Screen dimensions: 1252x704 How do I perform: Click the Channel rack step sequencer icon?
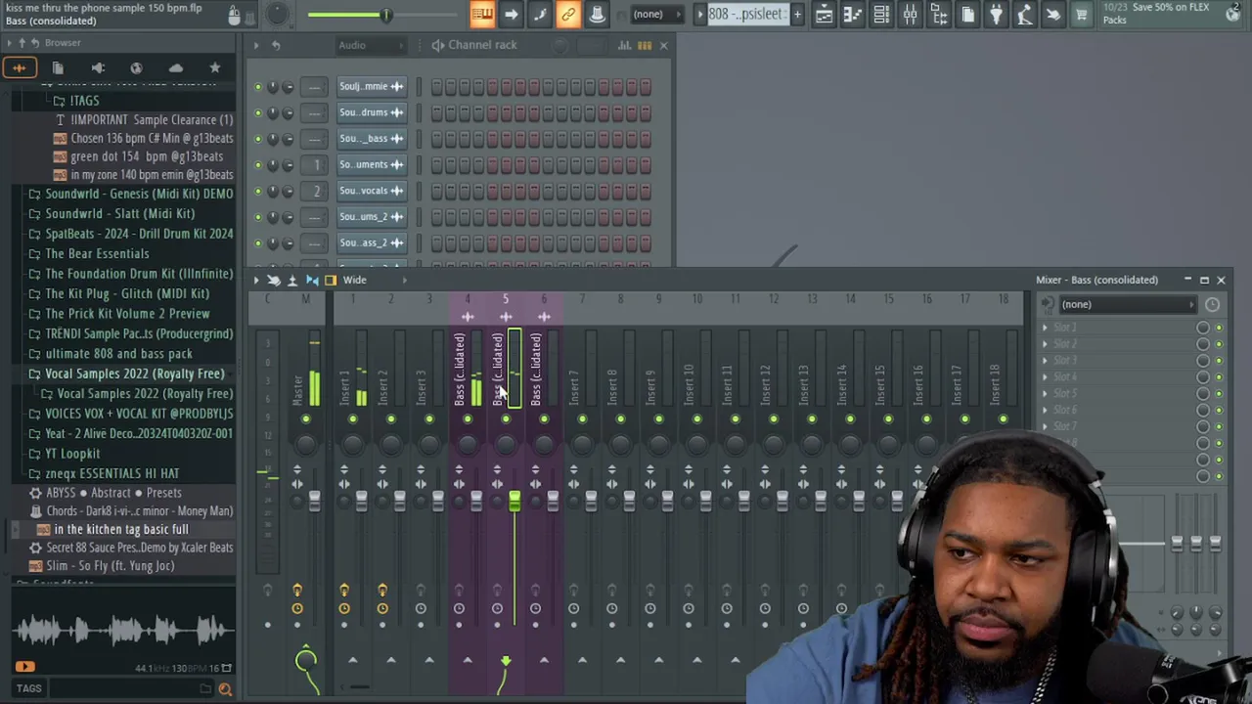(645, 45)
